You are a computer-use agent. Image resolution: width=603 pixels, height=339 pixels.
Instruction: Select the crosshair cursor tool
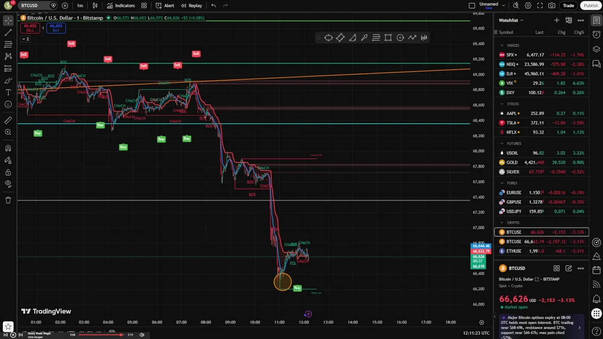8,21
